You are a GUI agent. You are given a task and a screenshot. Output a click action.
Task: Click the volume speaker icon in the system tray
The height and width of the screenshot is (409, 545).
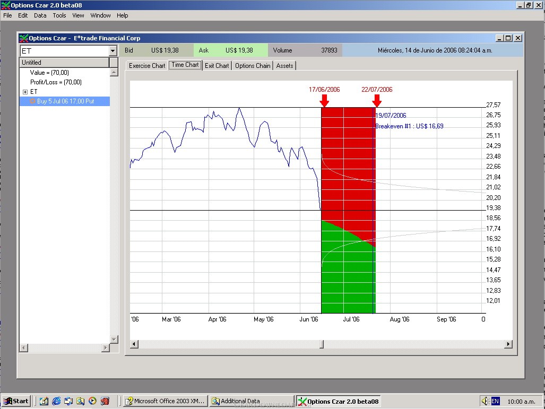point(485,401)
